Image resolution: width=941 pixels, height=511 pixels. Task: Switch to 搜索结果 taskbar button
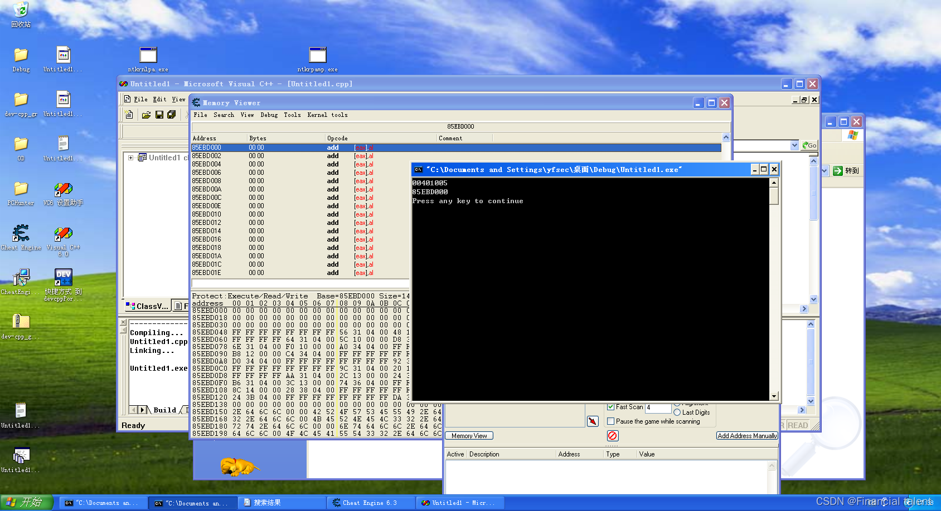(282, 503)
